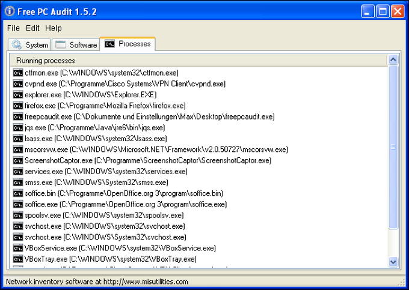Select the jqs.exe Java path text
The width and height of the screenshot is (409, 290).
click(95, 127)
